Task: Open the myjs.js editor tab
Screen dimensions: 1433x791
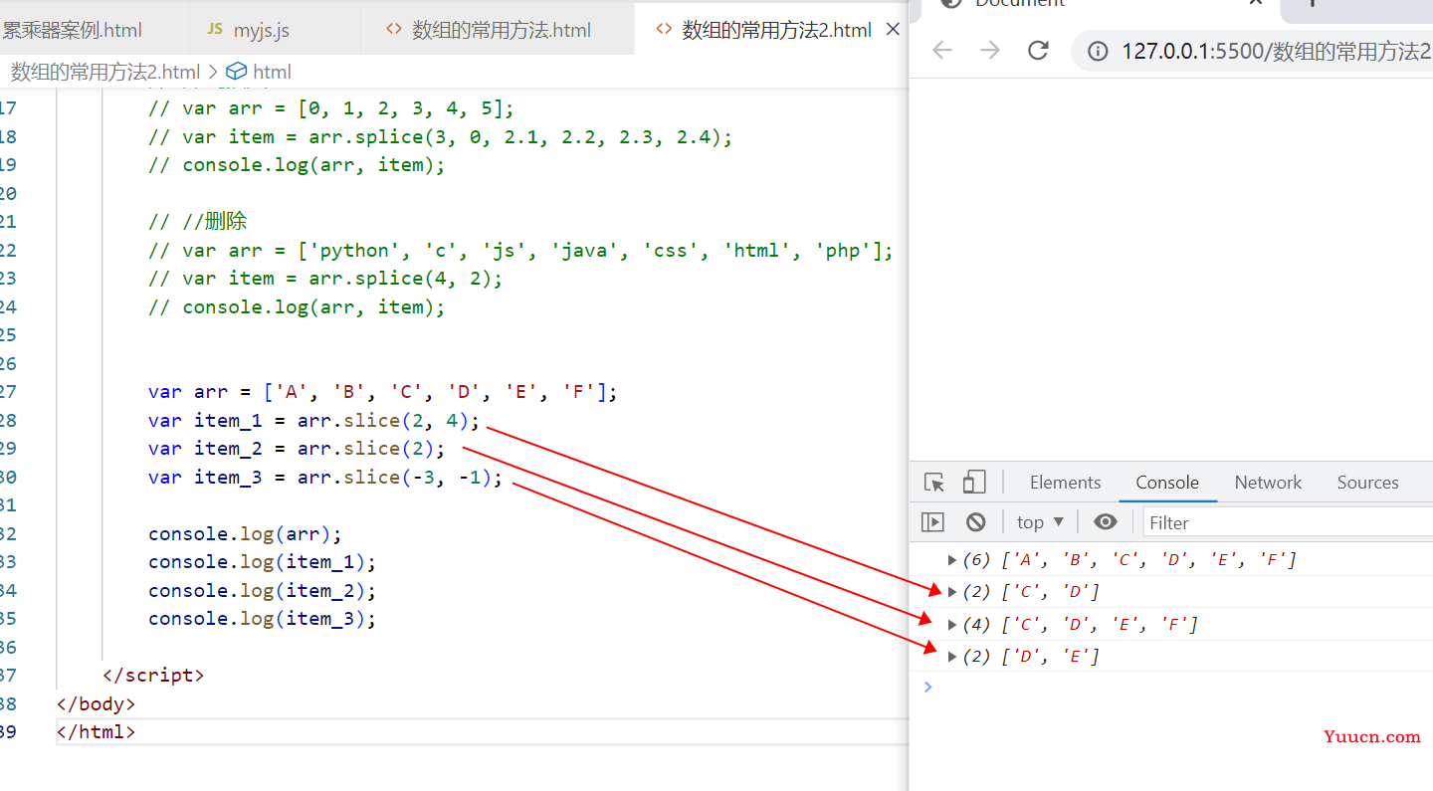Action: (x=262, y=30)
